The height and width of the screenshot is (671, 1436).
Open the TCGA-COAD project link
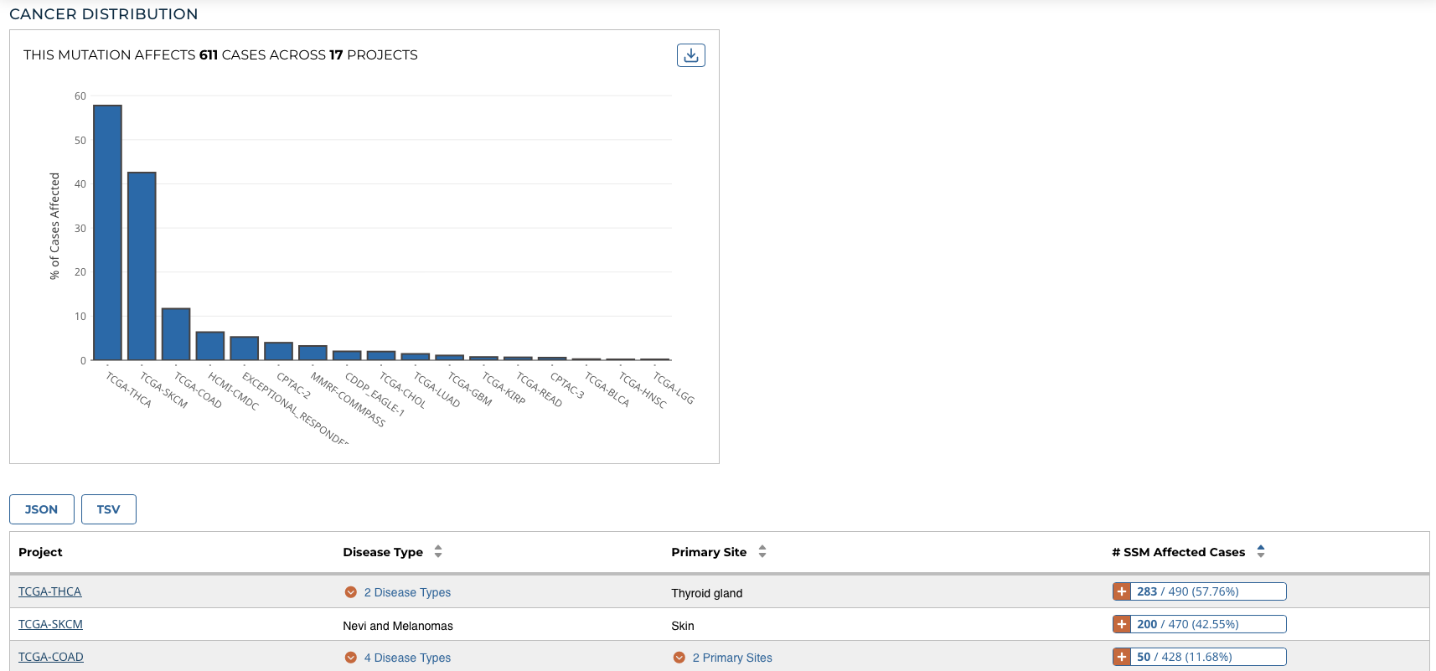pyautogui.click(x=50, y=657)
